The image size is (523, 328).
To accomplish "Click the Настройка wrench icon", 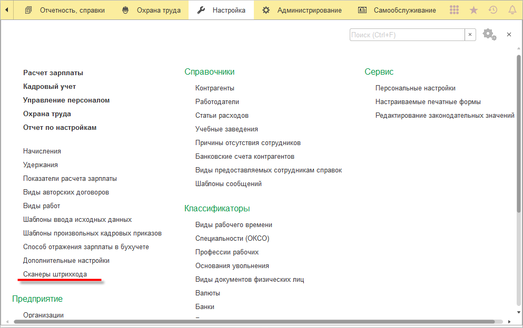I will click(201, 11).
